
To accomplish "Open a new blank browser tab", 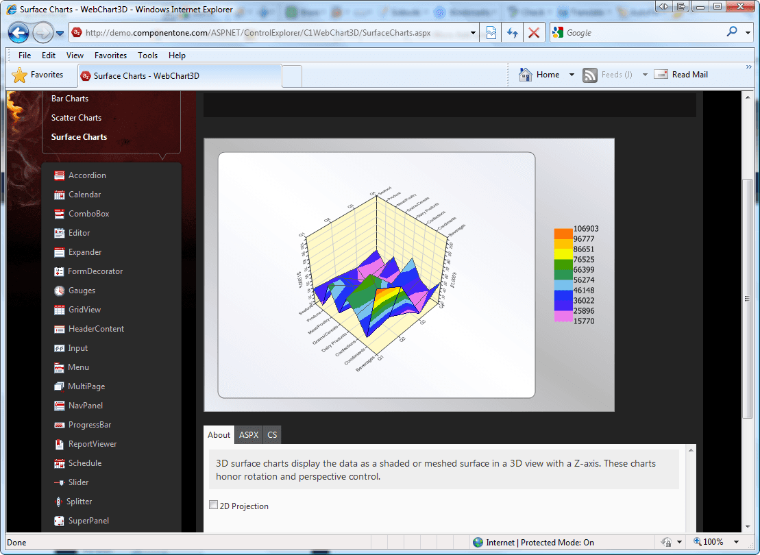I will 292,77.
